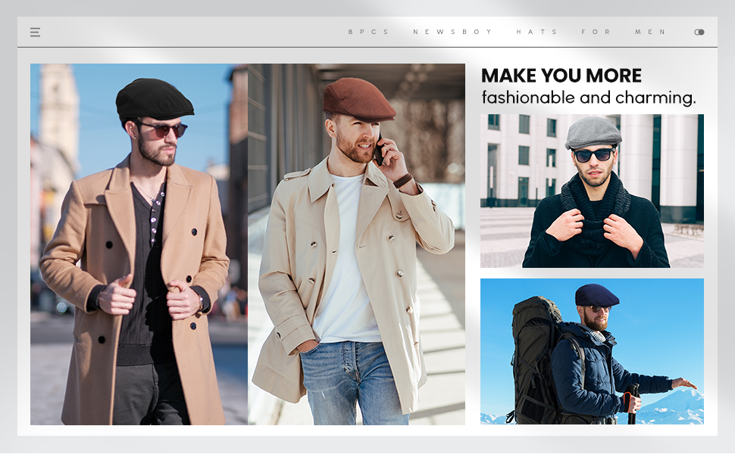The height and width of the screenshot is (454, 735).
Task: Open photo of man in gray hat with scarf
Action: 592,191
